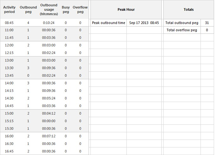Select the Activity period column header

[x=9, y=9]
